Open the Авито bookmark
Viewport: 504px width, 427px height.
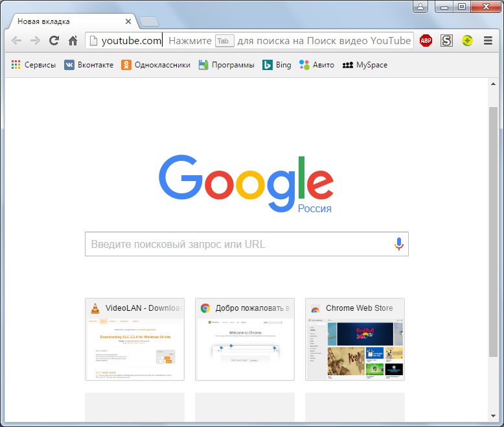pos(317,65)
